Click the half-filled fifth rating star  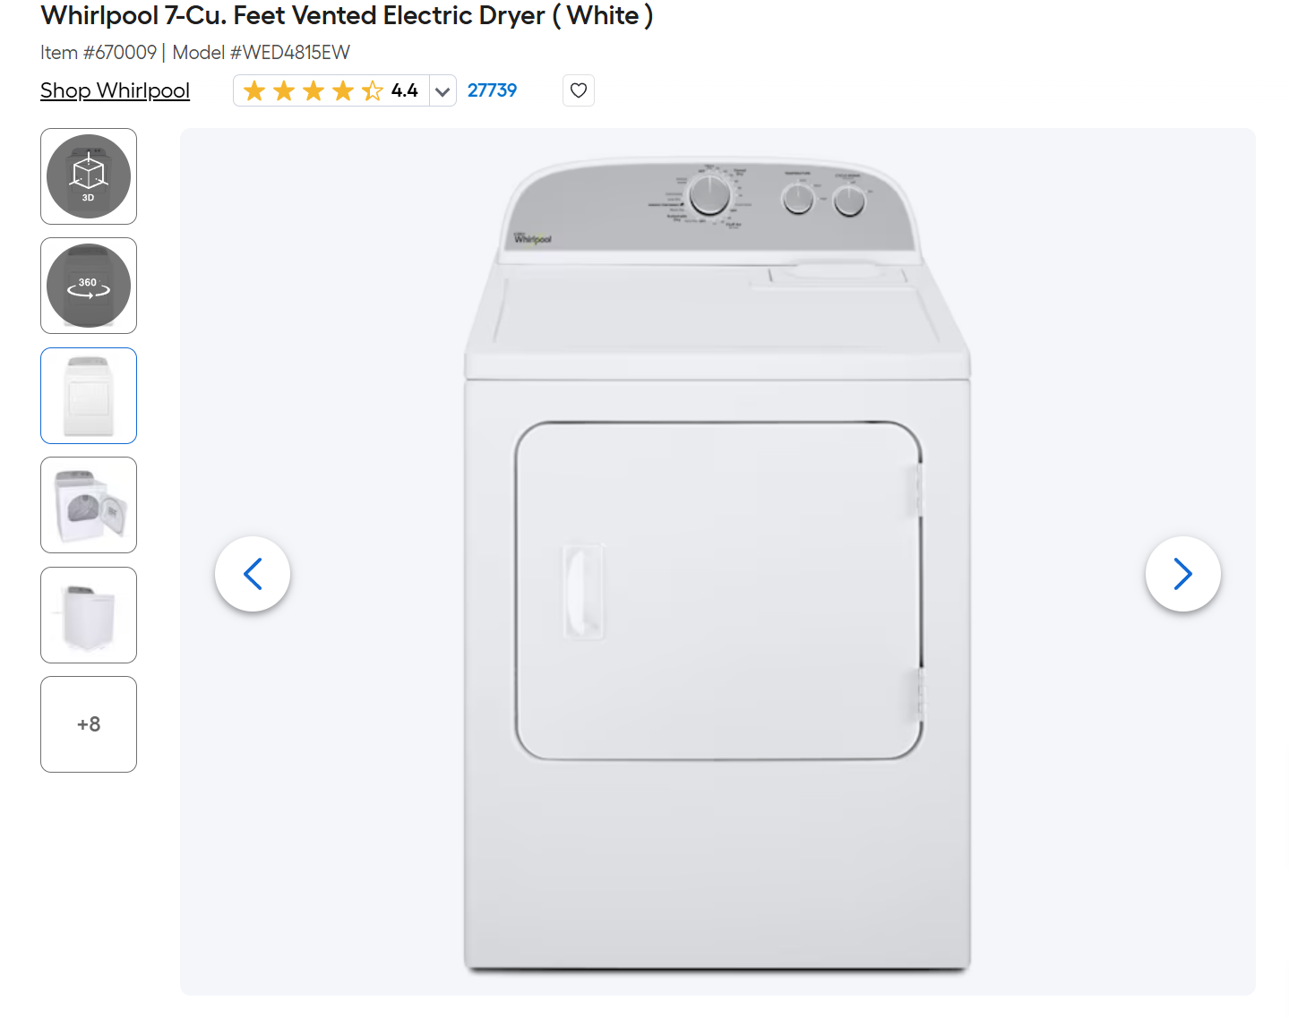tap(373, 90)
